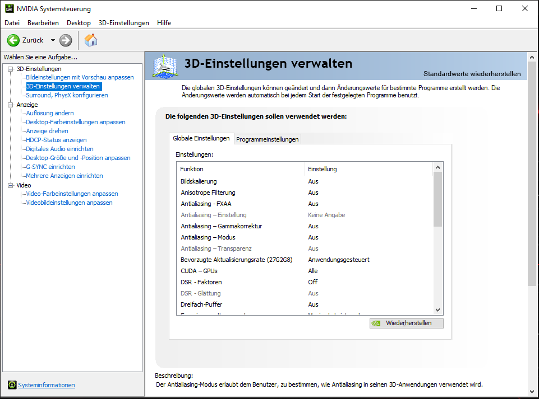Open Desktop-Größe und -Position anpassen

(79, 157)
